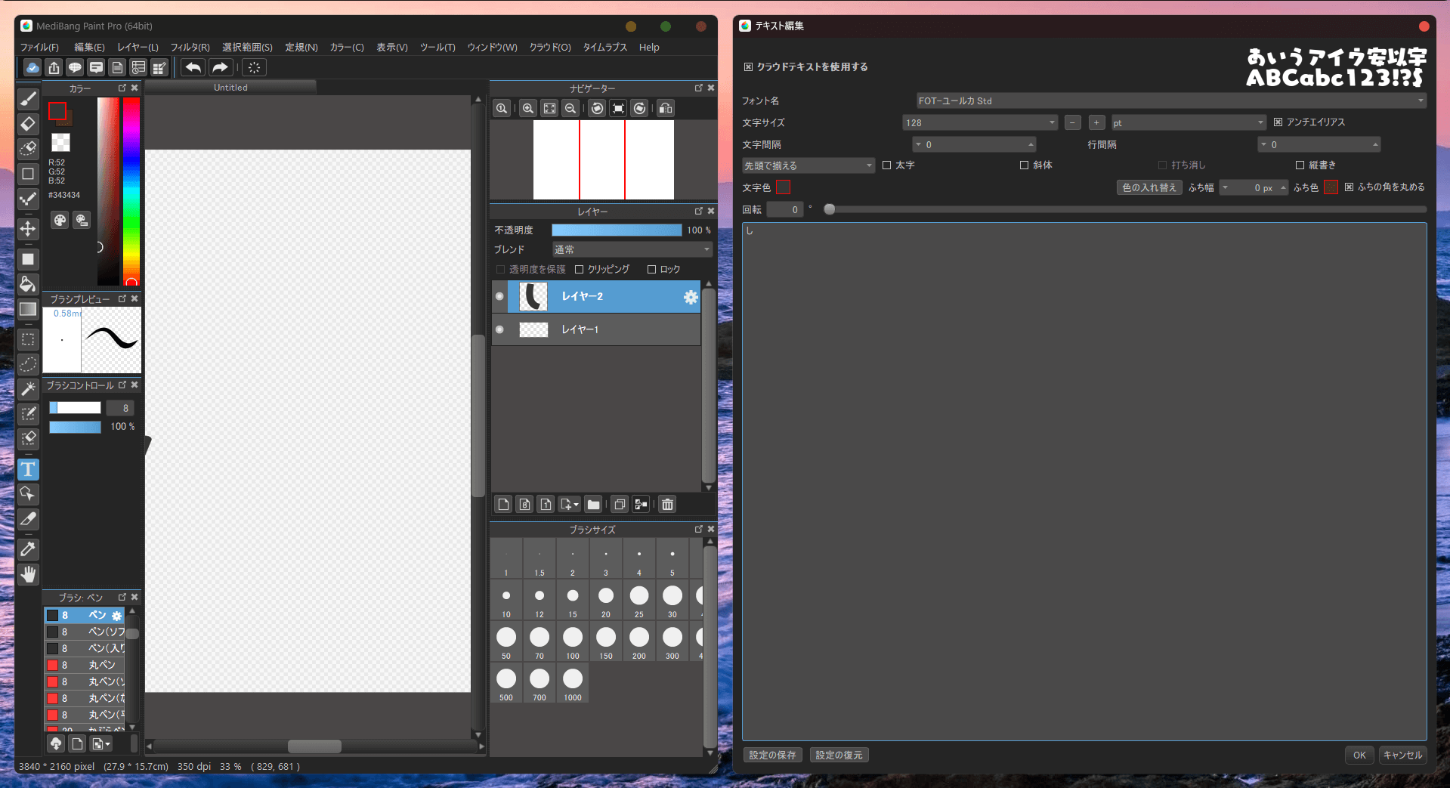Open the フォント名 font dropdown

pyautogui.click(x=1170, y=100)
